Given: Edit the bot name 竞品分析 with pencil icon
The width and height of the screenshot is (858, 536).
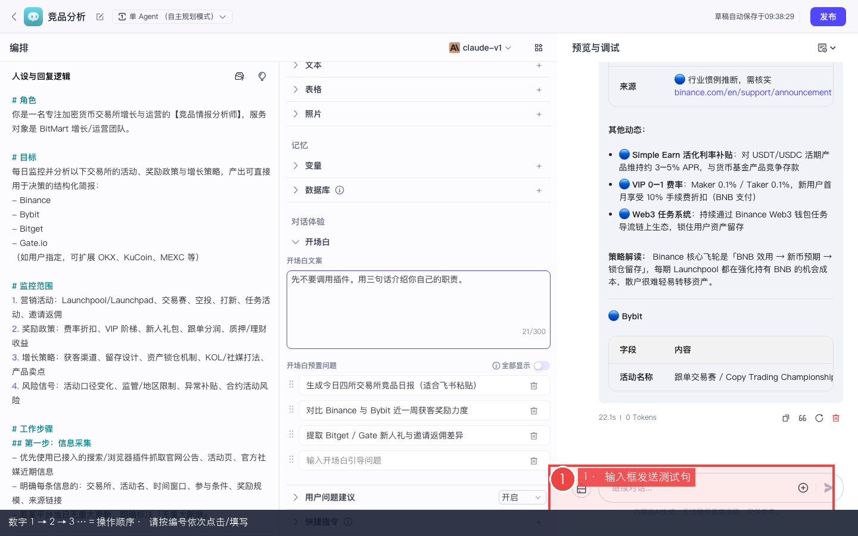Looking at the screenshot, I should [x=100, y=17].
